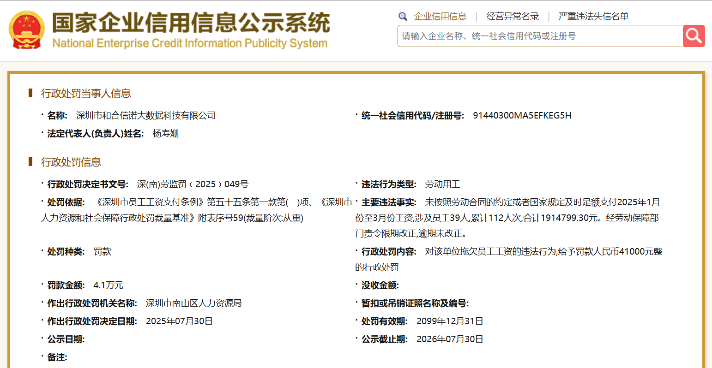
Task: Open the 企业信用信息 tab
Action: click(x=440, y=17)
